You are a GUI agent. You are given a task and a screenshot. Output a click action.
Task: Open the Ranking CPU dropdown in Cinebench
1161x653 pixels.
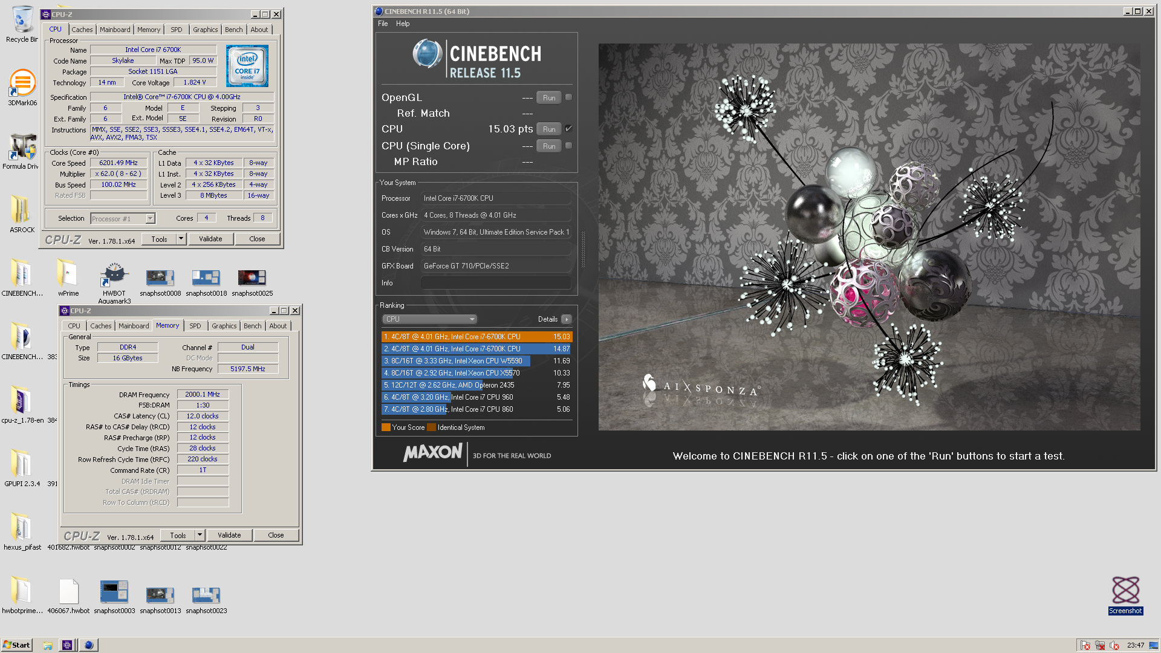pyautogui.click(x=429, y=319)
